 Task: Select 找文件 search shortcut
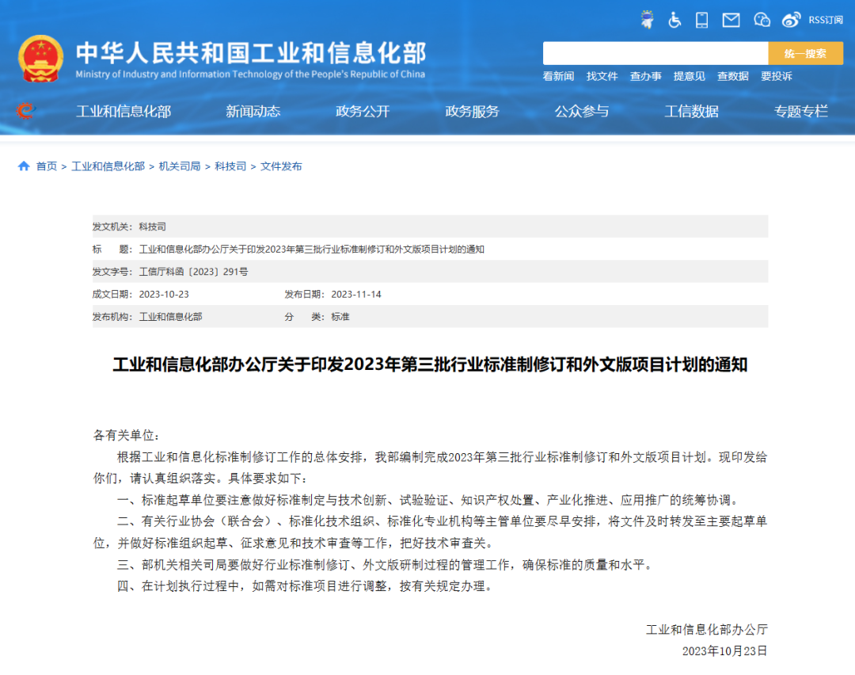tap(602, 76)
